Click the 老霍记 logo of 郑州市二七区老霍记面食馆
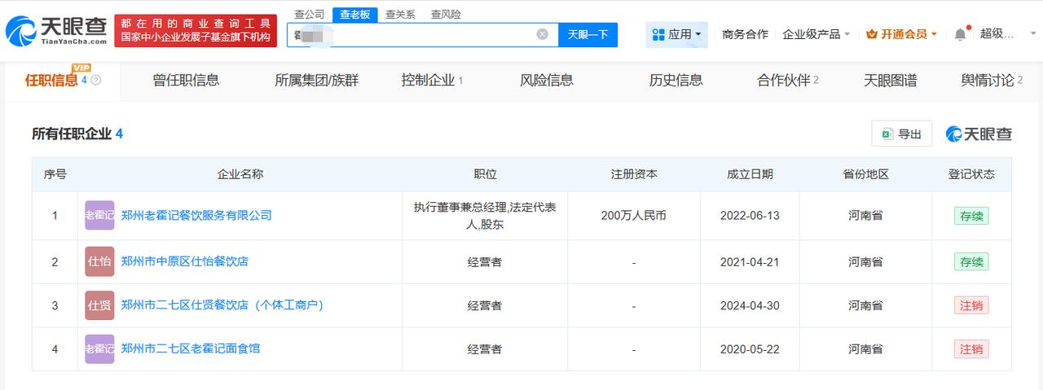 click(x=99, y=348)
